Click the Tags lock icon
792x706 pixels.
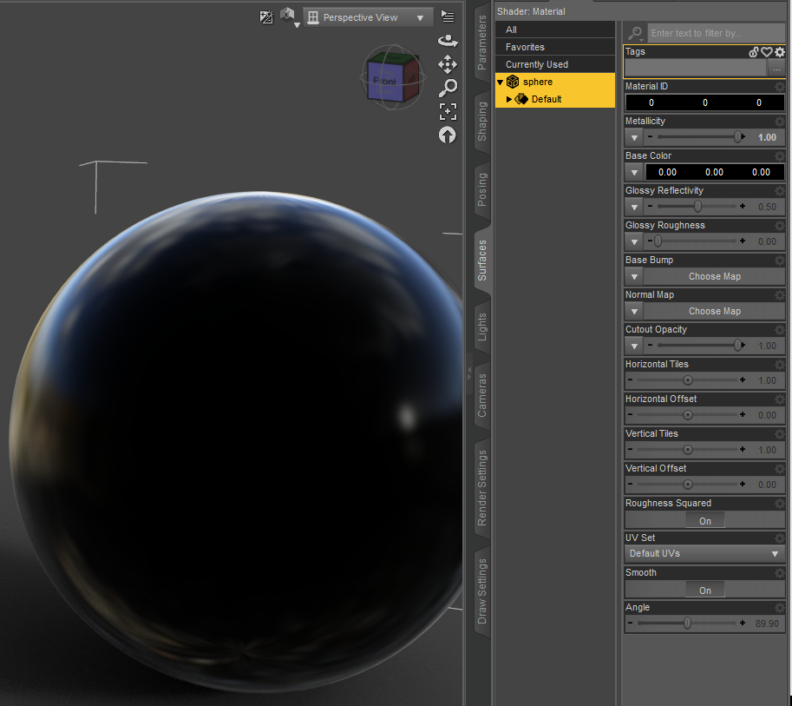754,52
